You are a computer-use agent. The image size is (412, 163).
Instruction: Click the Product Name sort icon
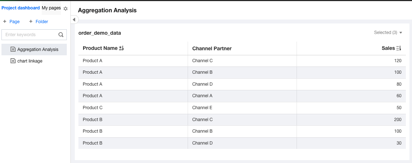tap(122, 48)
